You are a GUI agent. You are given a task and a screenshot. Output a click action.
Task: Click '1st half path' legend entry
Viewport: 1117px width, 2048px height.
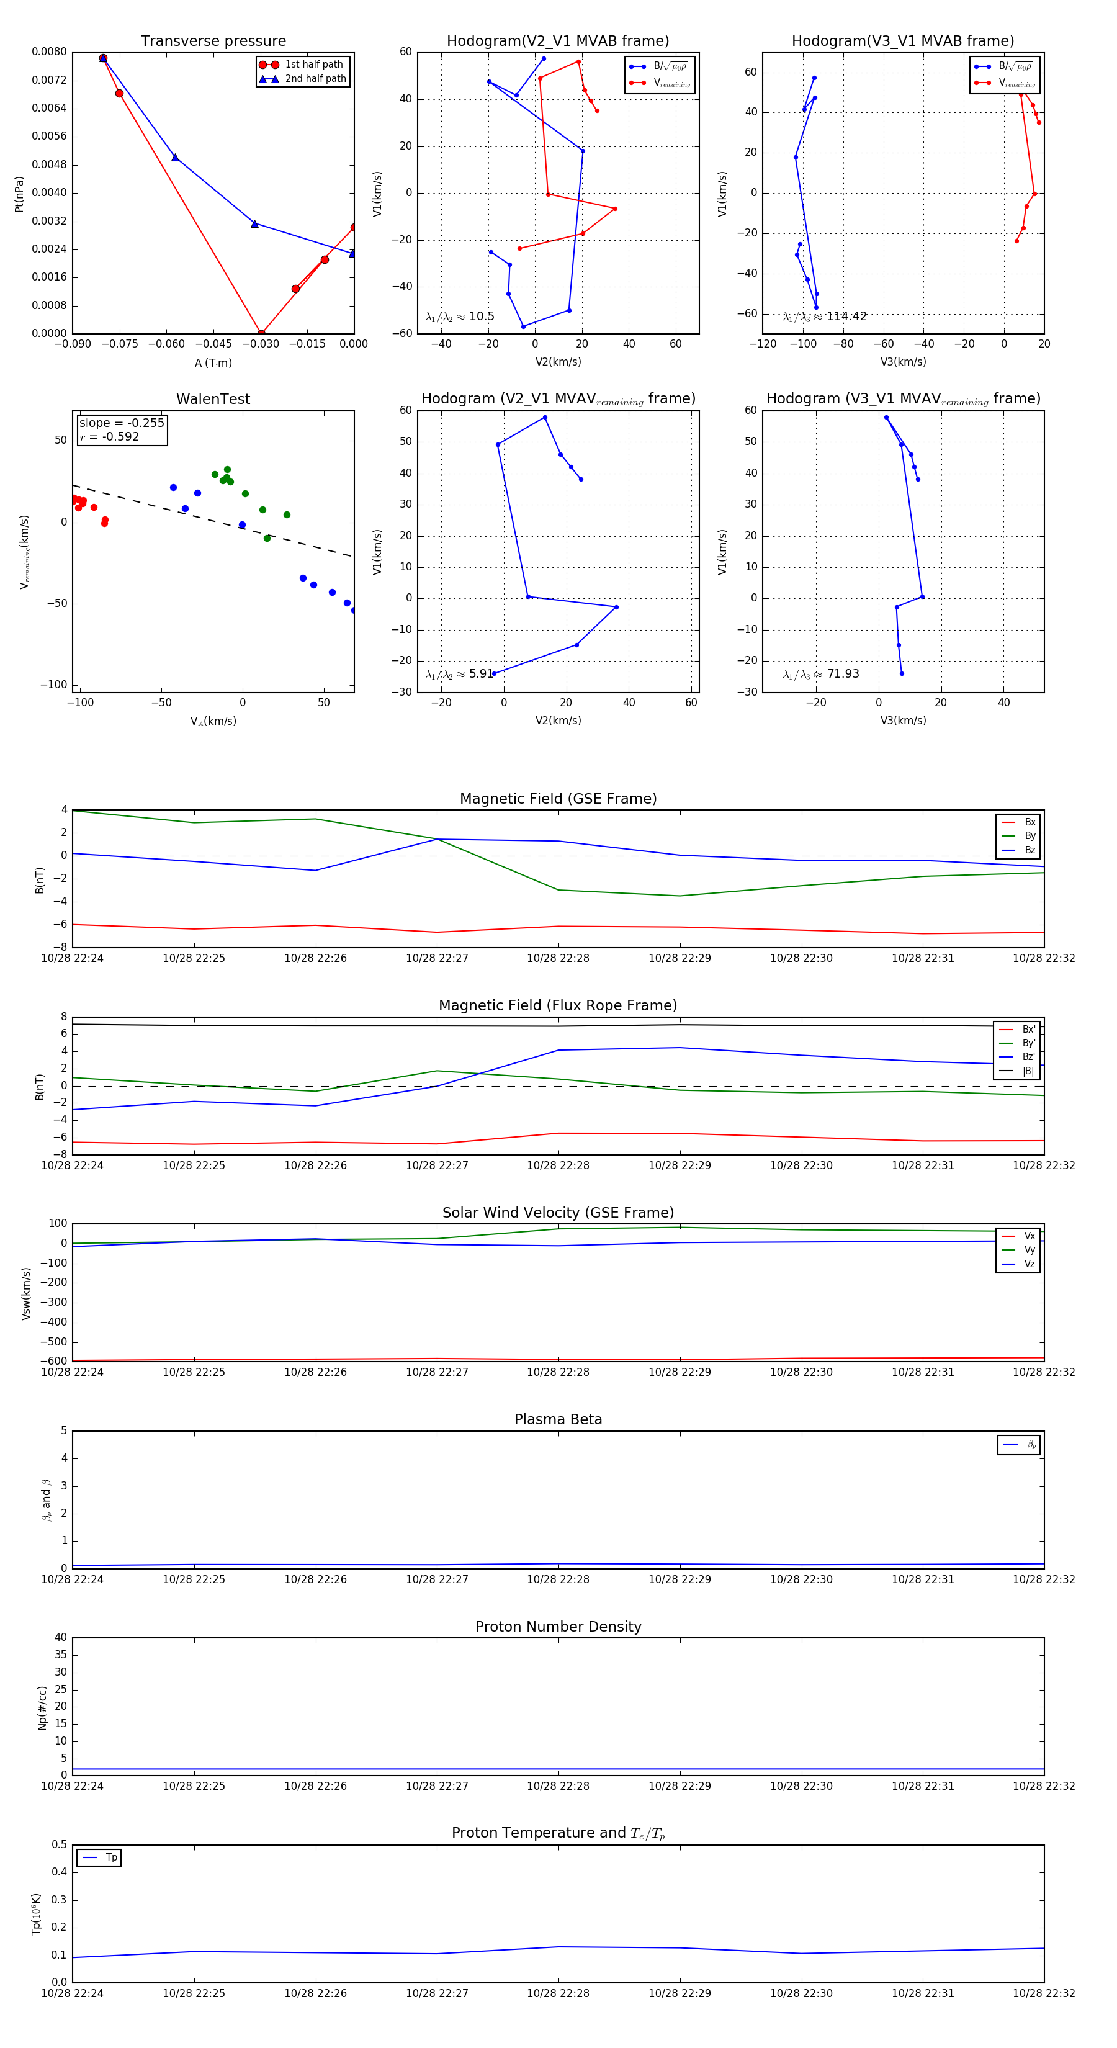coord(303,65)
